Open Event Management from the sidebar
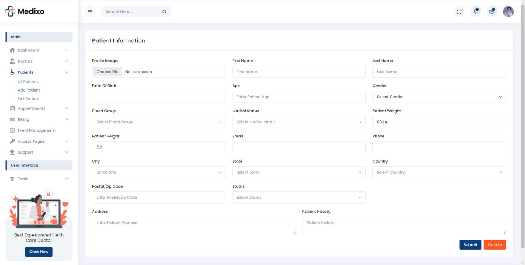 (36, 130)
